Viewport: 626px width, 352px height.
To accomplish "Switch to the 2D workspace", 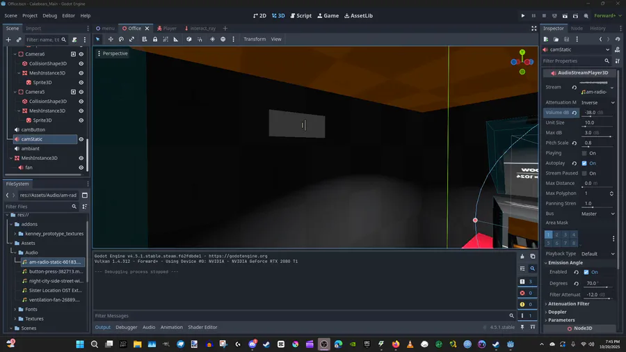I will 260,15.
